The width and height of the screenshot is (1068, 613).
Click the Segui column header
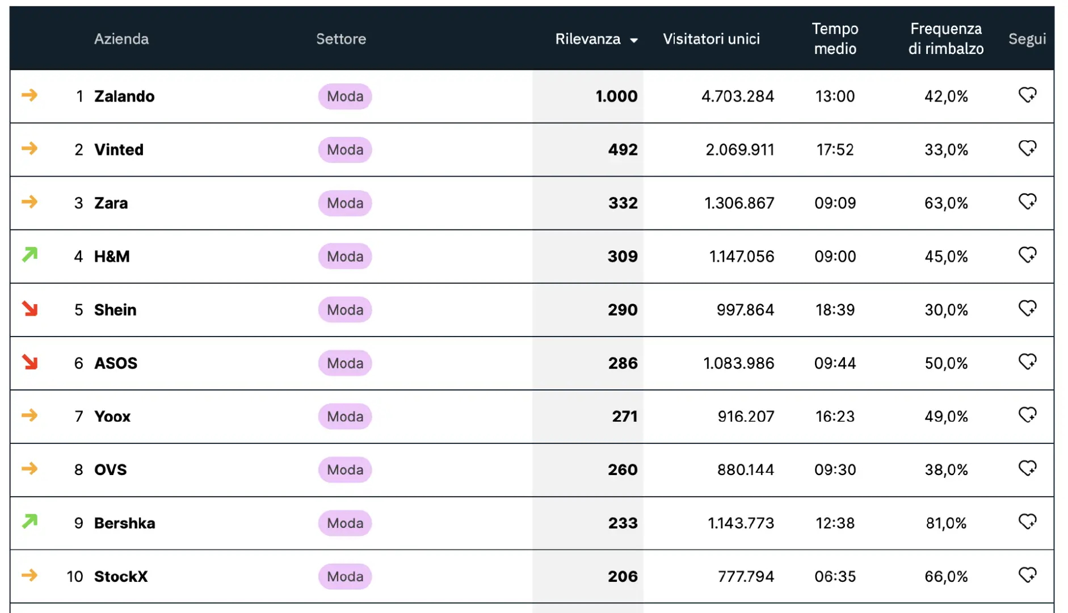pyautogui.click(x=1027, y=39)
